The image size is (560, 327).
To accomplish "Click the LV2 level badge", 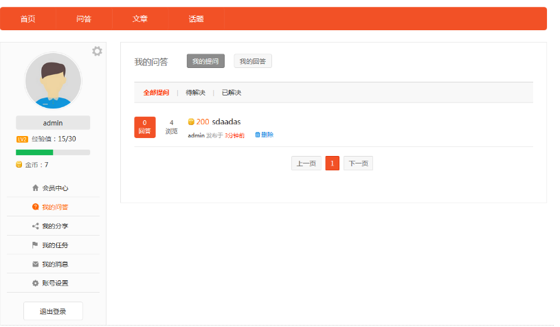I will pos(22,139).
